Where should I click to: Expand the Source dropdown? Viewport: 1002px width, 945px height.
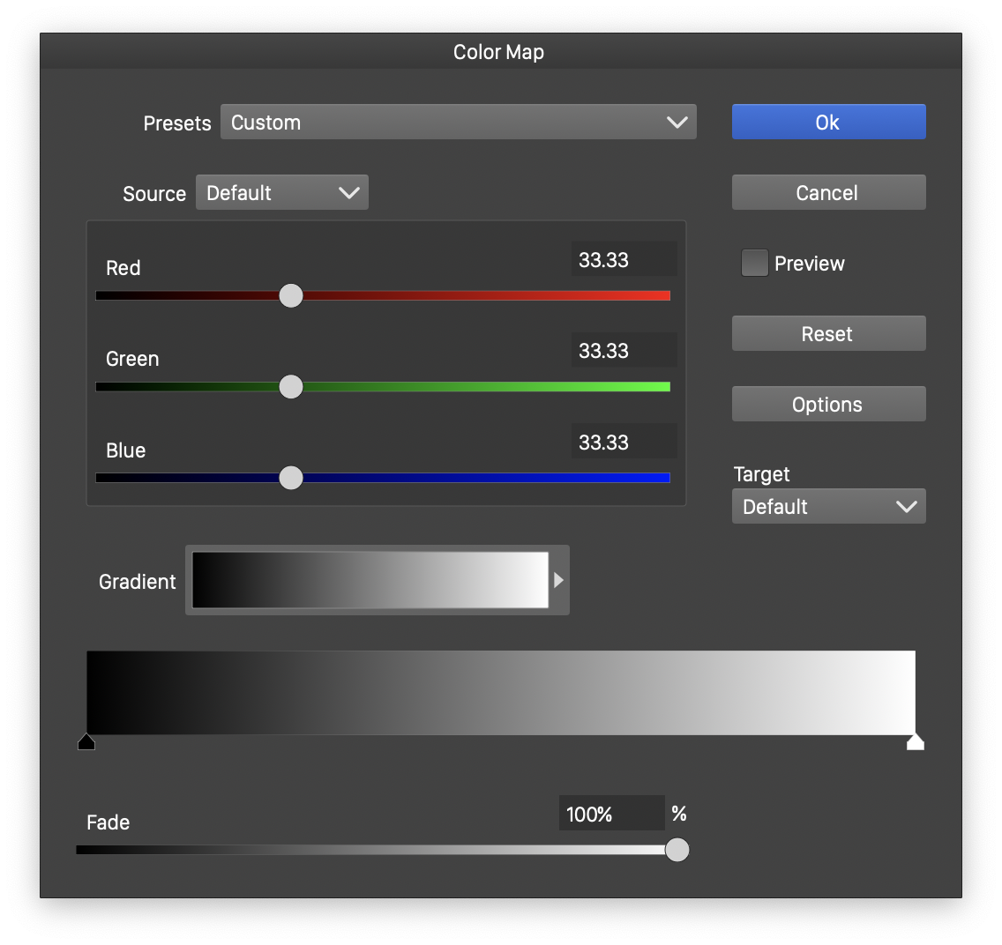(x=281, y=193)
